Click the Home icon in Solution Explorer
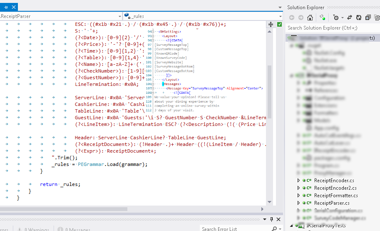Viewport: 380px width, 231px height. [x=310, y=18]
